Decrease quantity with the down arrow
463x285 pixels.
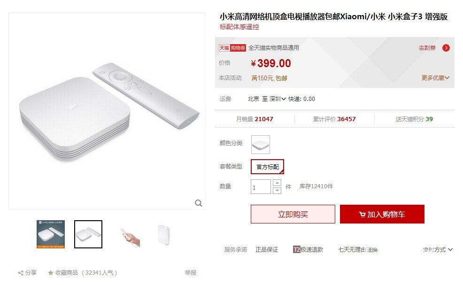click(277, 190)
